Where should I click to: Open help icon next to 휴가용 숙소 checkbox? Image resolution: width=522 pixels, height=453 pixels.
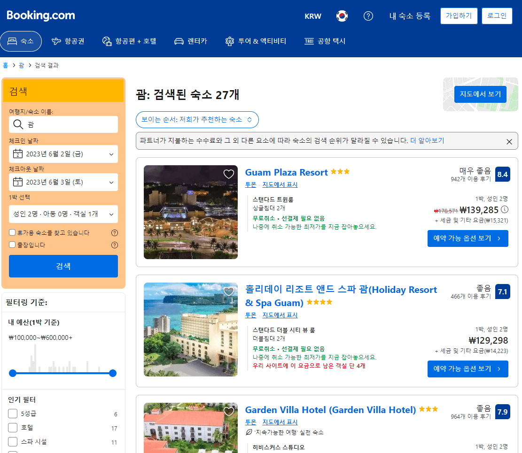pos(115,233)
